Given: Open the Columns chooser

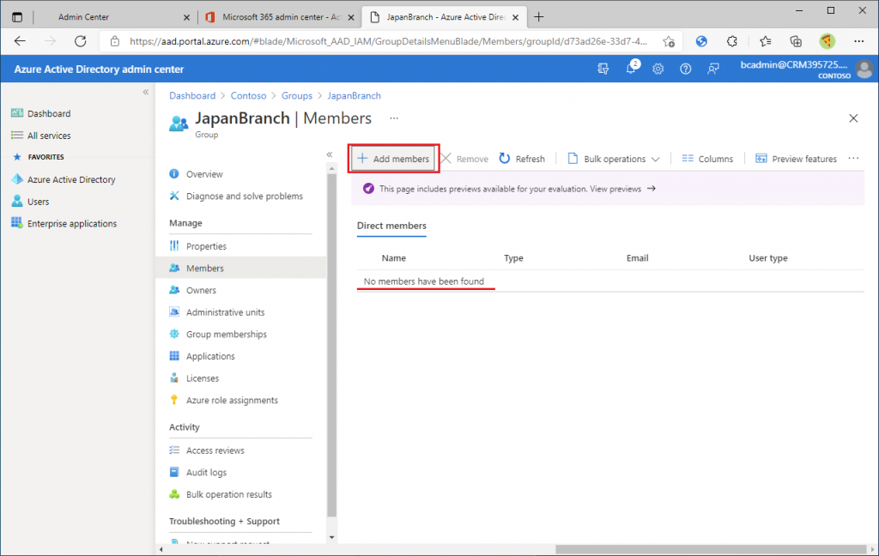Looking at the screenshot, I should pyautogui.click(x=707, y=159).
